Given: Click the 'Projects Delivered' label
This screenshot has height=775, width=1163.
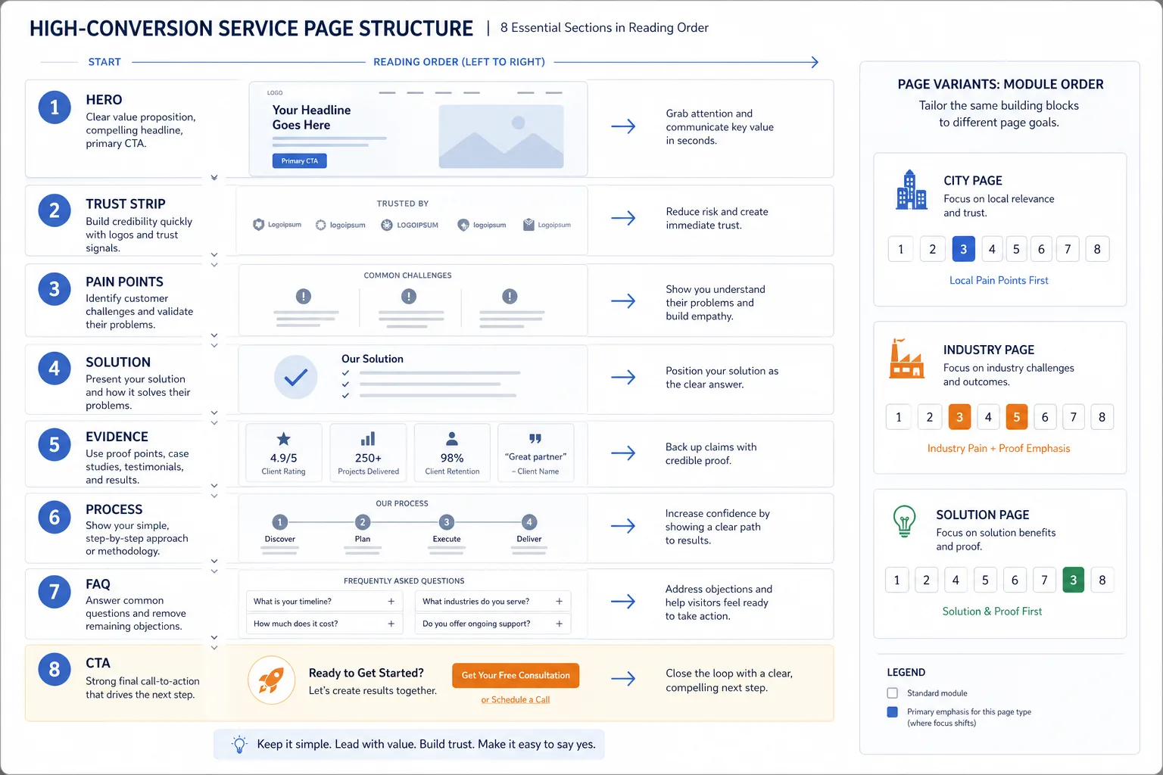Looking at the screenshot, I should (368, 472).
